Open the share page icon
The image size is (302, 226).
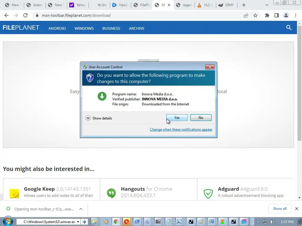point(246,15)
